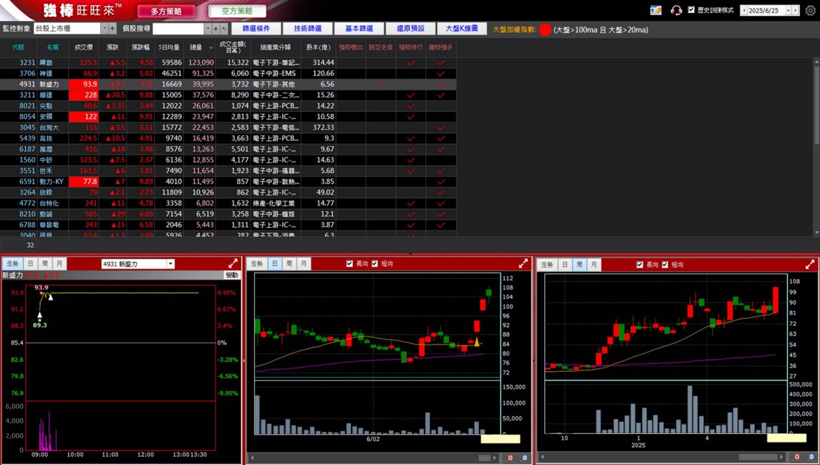Select the 4772 台特化 stock row
This screenshot has width=820, height=465.
pyautogui.click(x=228, y=203)
